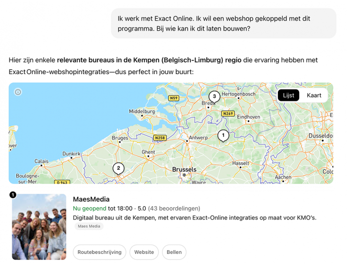Select map pin number 3 near Breda
This screenshot has height=264, width=347.
click(x=214, y=97)
